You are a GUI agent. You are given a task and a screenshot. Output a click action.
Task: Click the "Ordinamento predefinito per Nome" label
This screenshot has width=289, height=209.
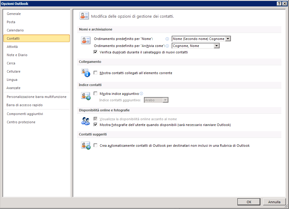coord(123,39)
